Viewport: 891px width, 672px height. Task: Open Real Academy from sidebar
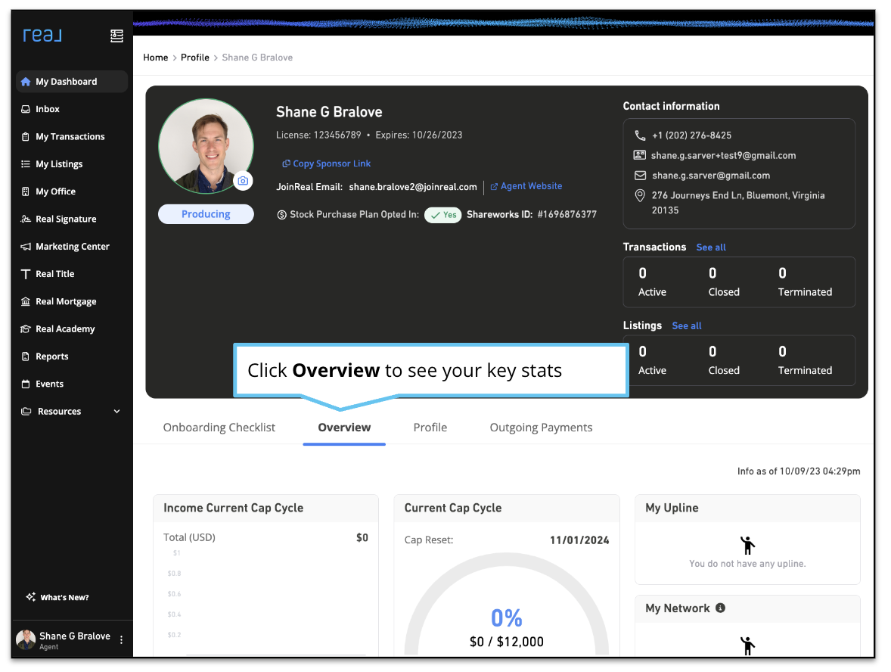tap(65, 329)
